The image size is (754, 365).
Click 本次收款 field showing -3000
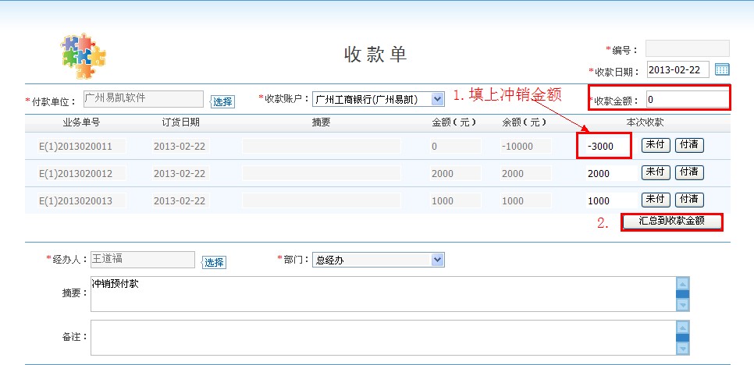coord(605,146)
